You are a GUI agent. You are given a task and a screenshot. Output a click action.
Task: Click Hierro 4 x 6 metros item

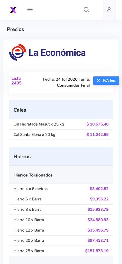pos(31,189)
